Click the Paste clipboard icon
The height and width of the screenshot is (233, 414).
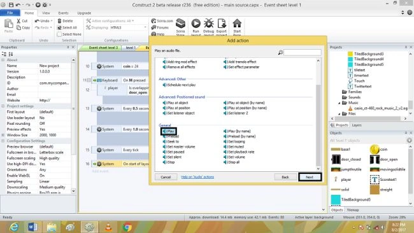8,24
